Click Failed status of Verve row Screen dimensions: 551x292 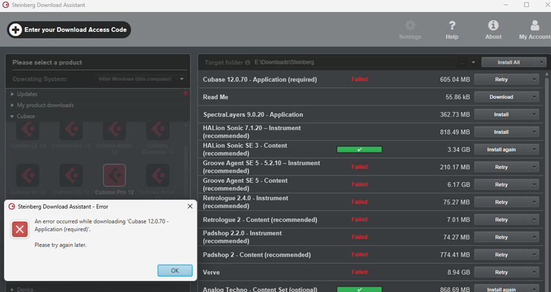[359, 273]
